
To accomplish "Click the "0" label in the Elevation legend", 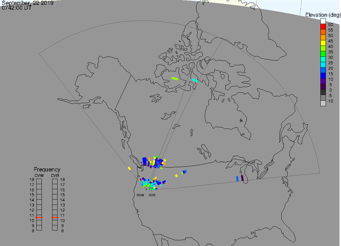I will [331, 90].
